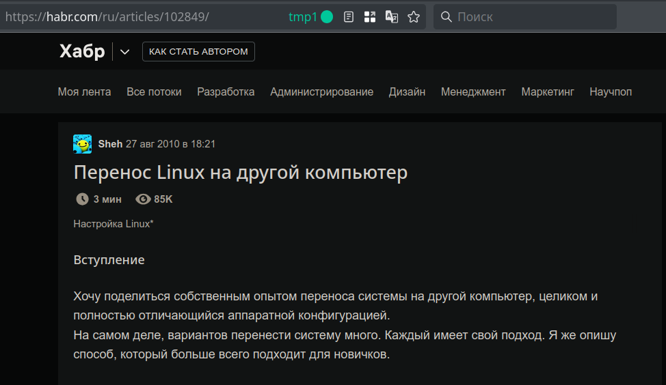
Task: Expand the dropdown chevron beside the Хабр logo
Action: [x=124, y=52]
